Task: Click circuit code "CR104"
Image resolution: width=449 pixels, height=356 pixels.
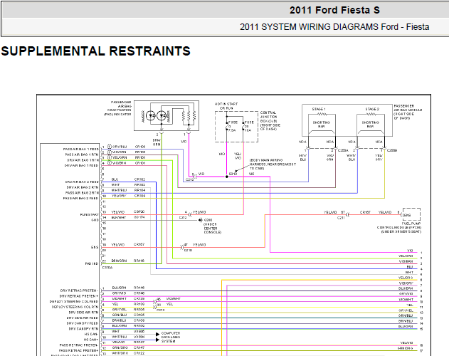Action: point(139,196)
